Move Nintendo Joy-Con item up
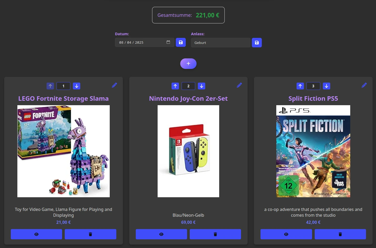 pyautogui.click(x=175, y=86)
